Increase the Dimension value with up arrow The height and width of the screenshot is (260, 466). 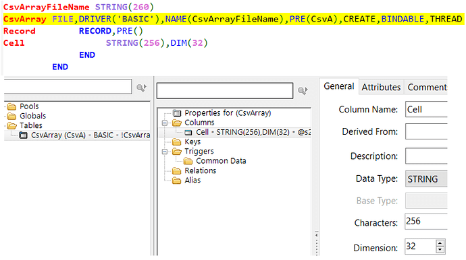pos(440,243)
